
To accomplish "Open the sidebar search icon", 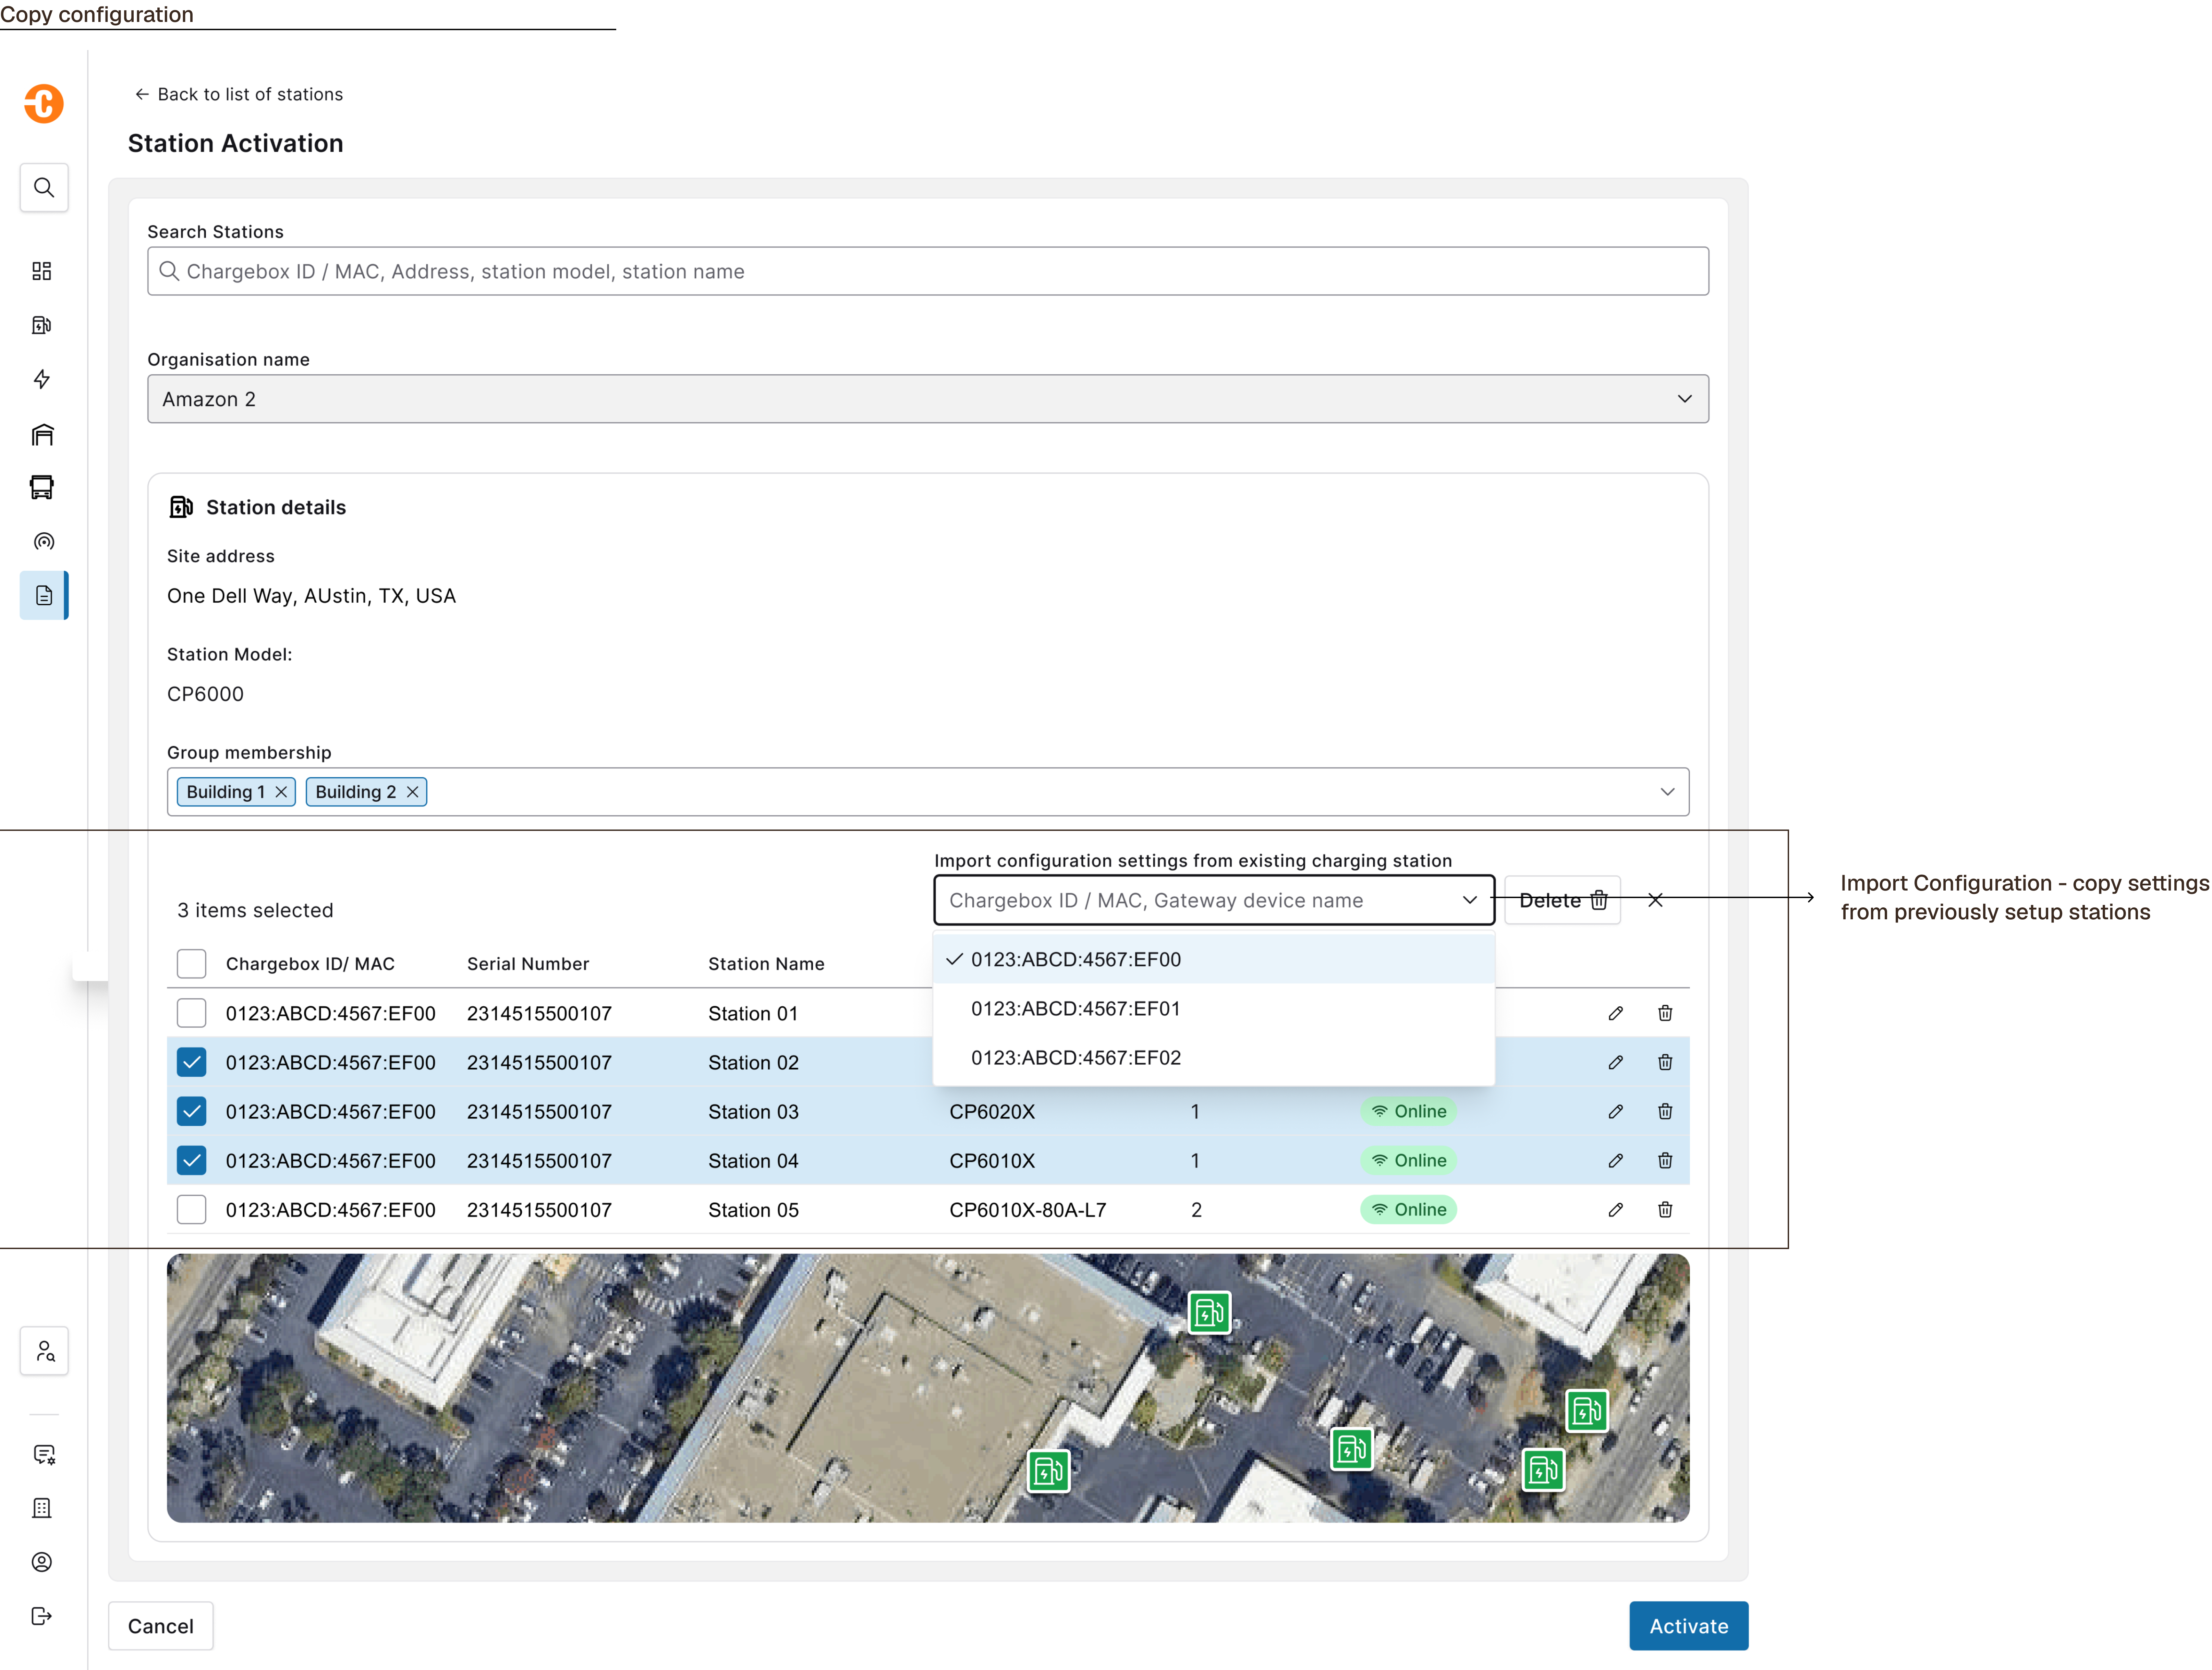I will coord(44,188).
